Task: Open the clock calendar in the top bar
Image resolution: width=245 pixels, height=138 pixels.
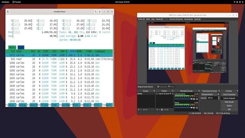Action: coord(122,2)
